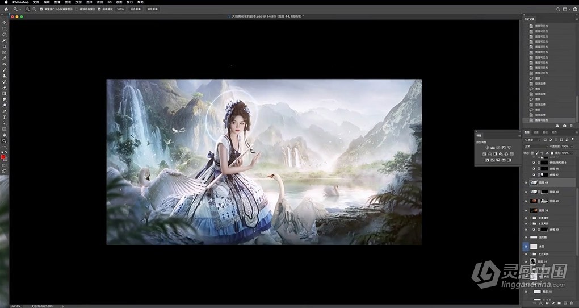This screenshot has width=579, height=308.
Task: Open the layer blend mode dropdown
Action: [x=535, y=146]
